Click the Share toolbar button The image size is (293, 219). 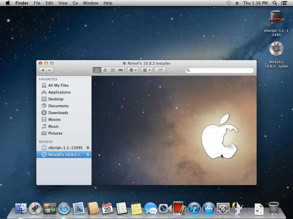pos(160,70)
